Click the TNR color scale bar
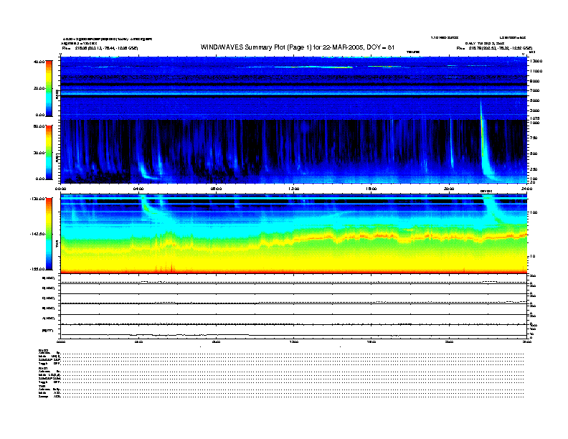 click(49, 234)
